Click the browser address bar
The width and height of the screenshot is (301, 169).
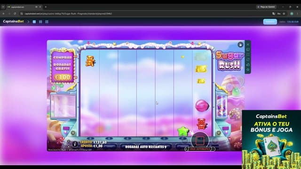(x=146, y=14)
